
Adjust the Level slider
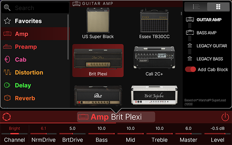(x=217, y=134)
